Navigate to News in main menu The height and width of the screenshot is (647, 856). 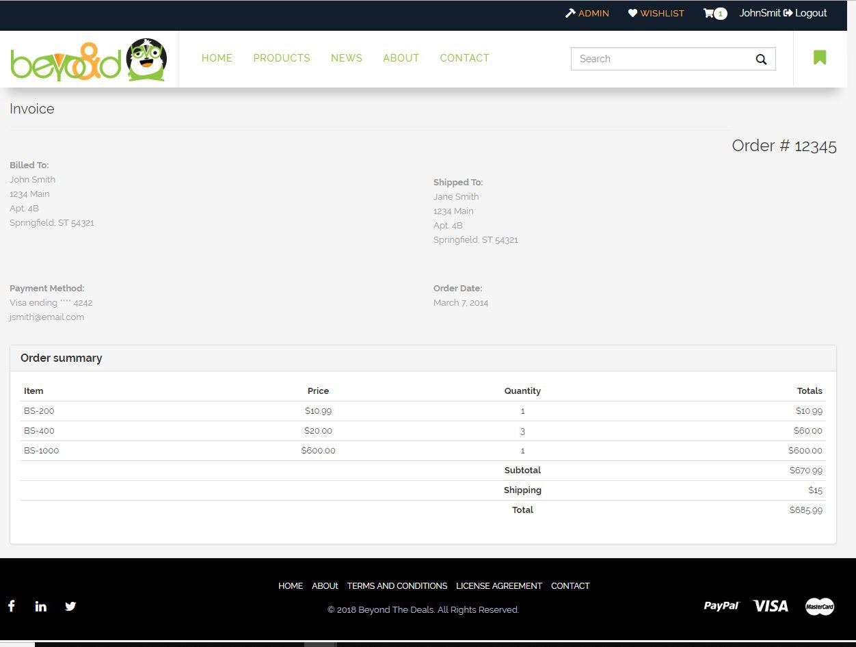click(347, 58)
